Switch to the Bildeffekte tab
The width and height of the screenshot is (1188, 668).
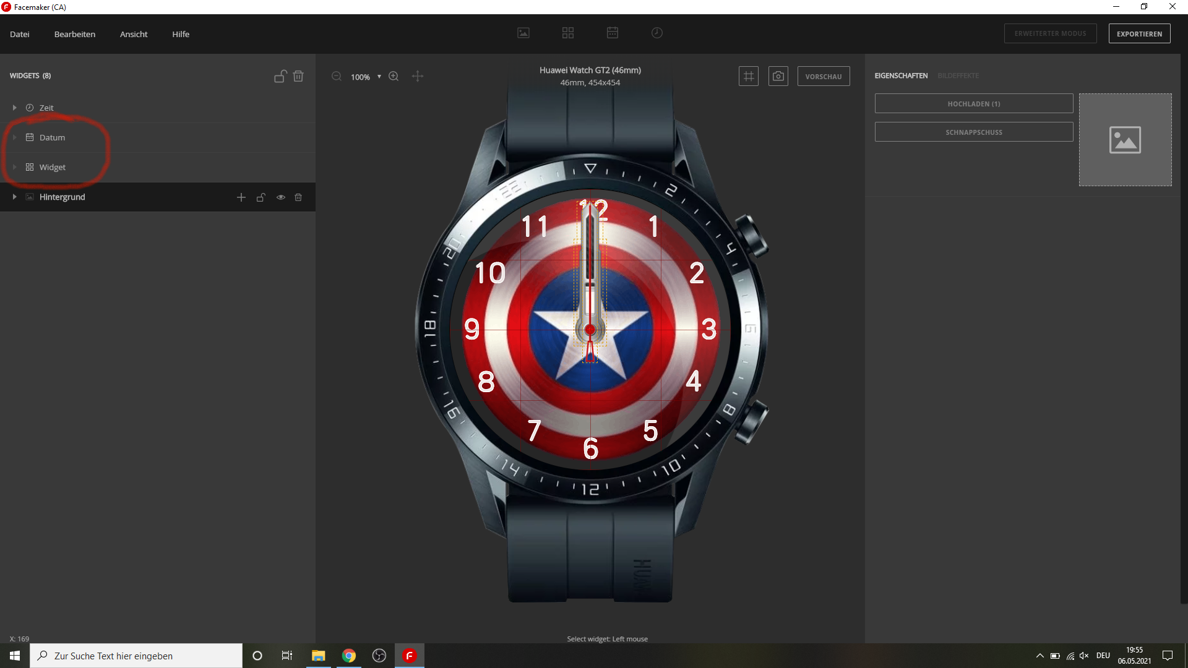click(958, 75)
